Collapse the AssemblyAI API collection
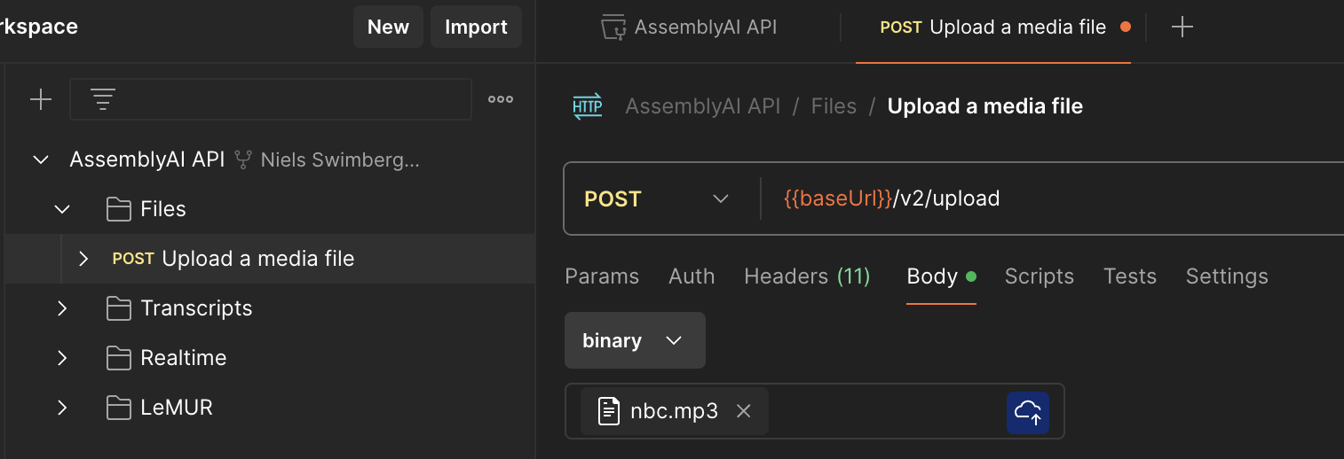The image size is (1344, 459). [x=41, y=159]
